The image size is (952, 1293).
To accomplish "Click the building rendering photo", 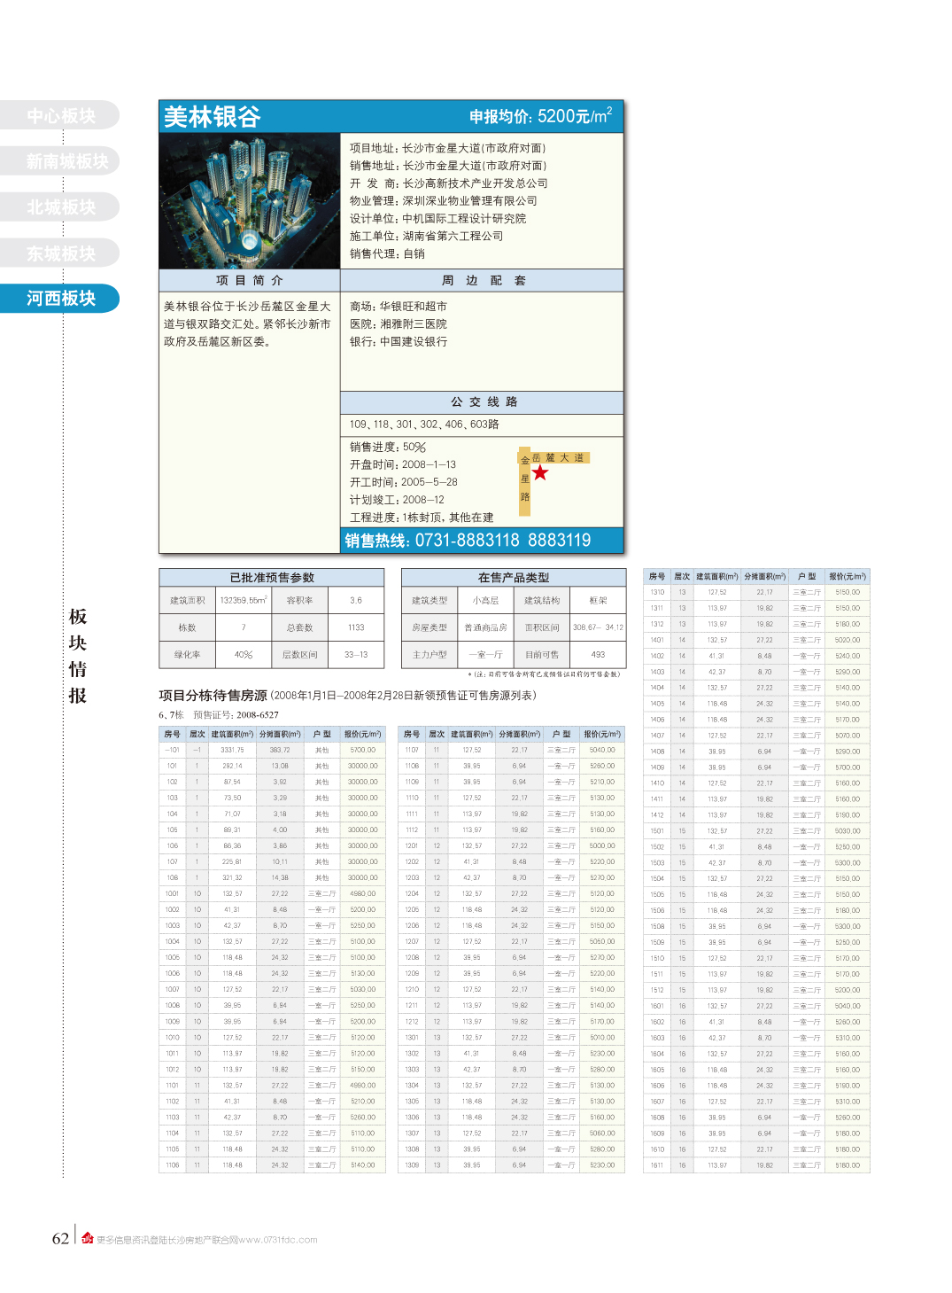I will [x=250, y=201].
